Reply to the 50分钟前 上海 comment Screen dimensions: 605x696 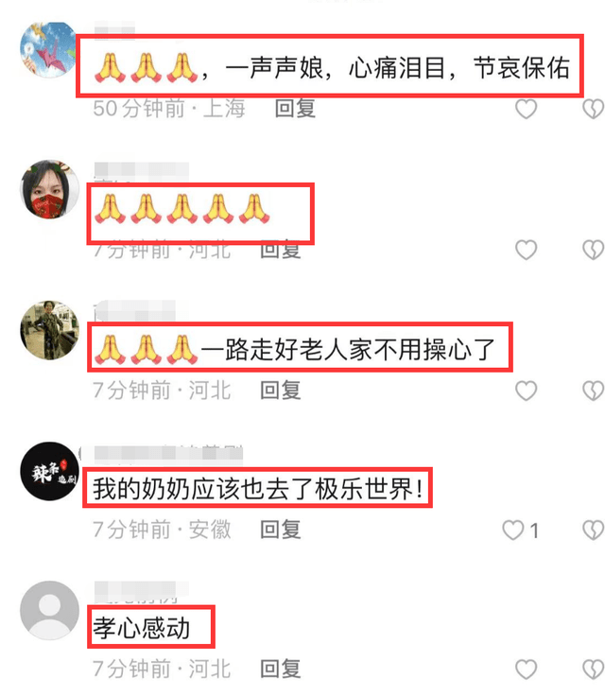point(295,109)
